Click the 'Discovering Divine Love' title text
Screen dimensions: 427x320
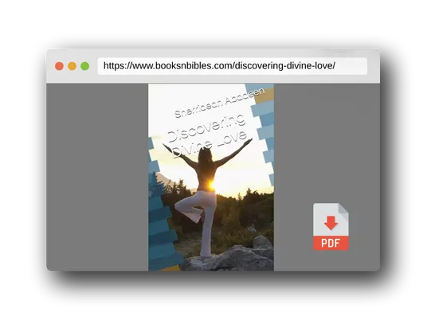click(207, 135)
